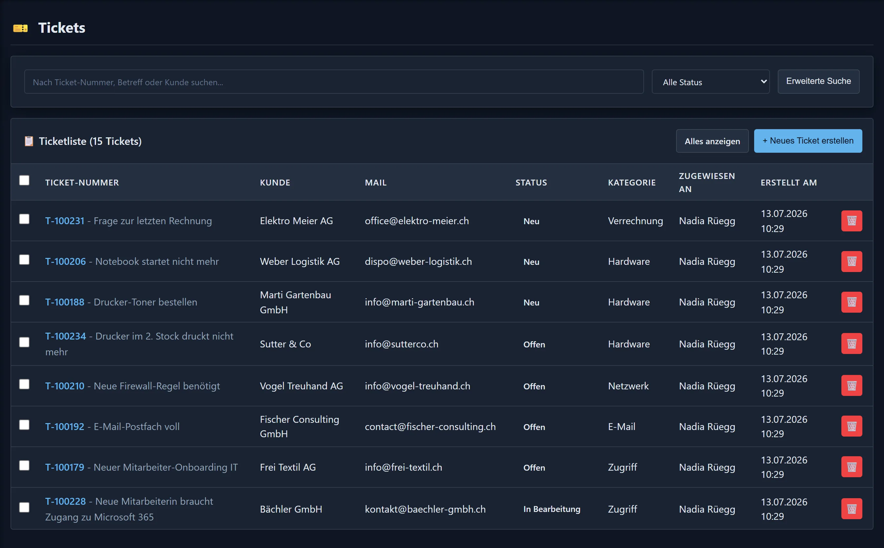The width and height of the screenshot is (884, 548).
Task: Click the yellow ticket icon beside Tickets
Action: pos(20,28)
